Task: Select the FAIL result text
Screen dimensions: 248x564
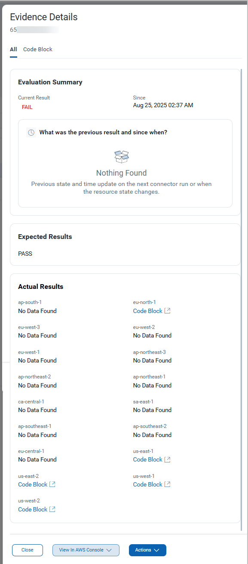Action: [x=27, y=107]
